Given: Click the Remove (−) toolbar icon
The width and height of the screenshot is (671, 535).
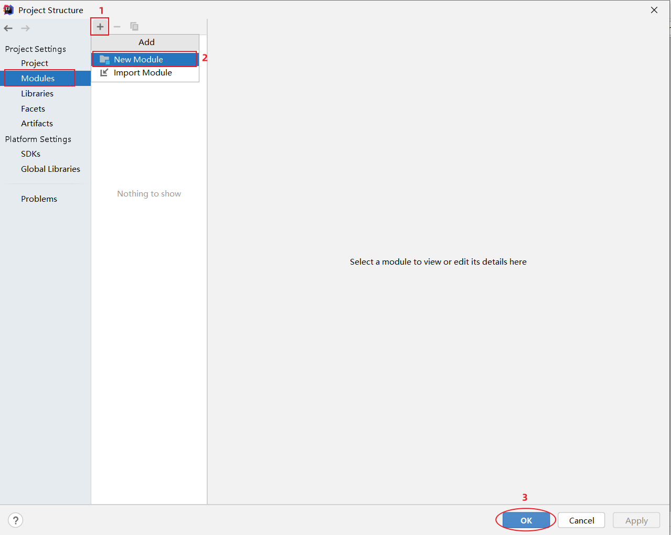Looking at the screenshot, I should (116, 26).
